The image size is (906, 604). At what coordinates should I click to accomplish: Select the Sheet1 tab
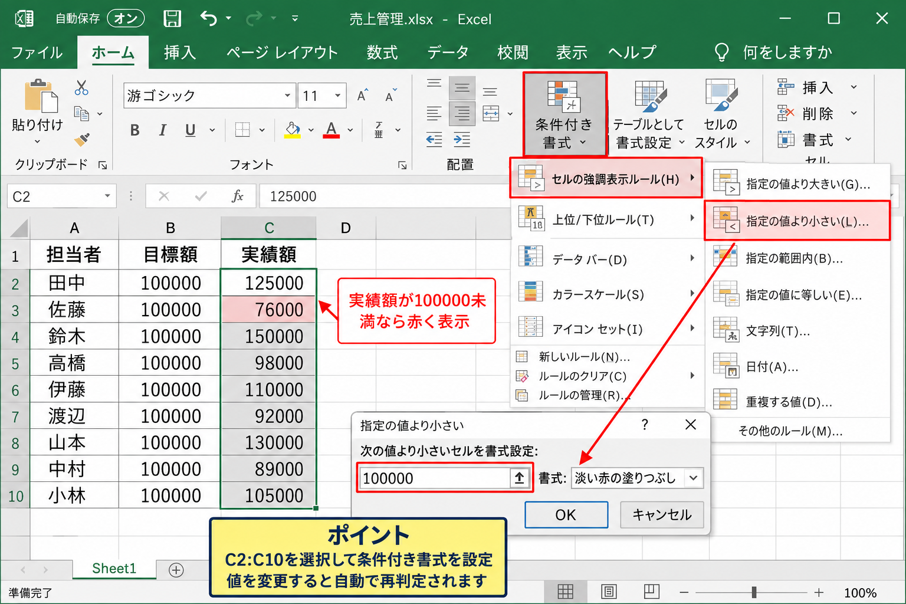(114, 569)
